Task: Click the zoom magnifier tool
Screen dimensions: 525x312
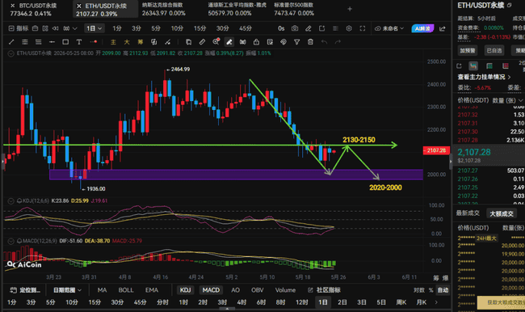Action: [216, 42]
